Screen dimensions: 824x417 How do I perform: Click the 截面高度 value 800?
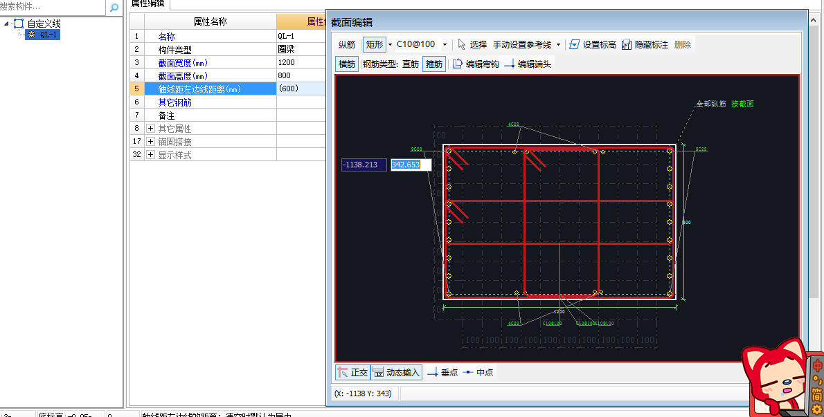301,75
